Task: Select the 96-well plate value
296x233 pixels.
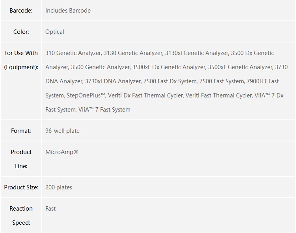Action: pyautogui.click(x=62, y=131)
